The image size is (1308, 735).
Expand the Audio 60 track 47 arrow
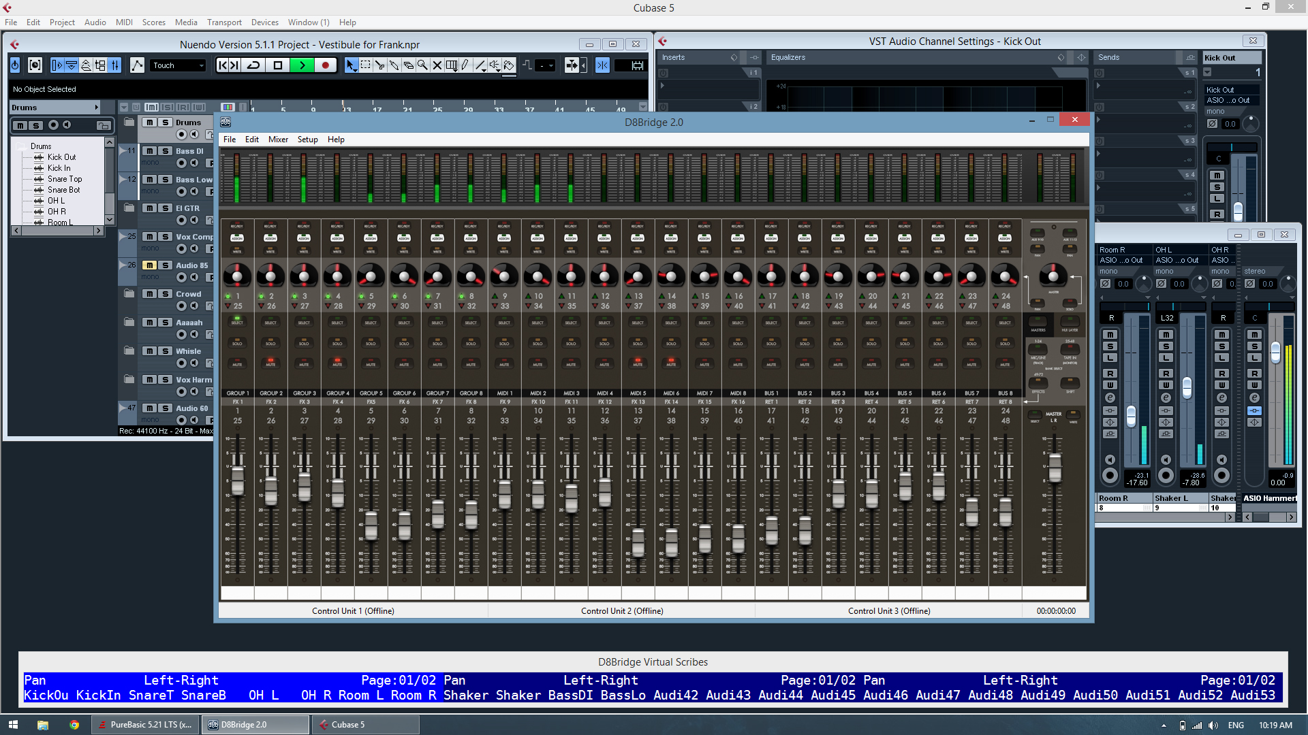click(x=123, y=408)
